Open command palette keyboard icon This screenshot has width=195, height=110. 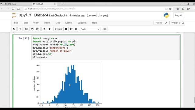(x=105, y=29)
